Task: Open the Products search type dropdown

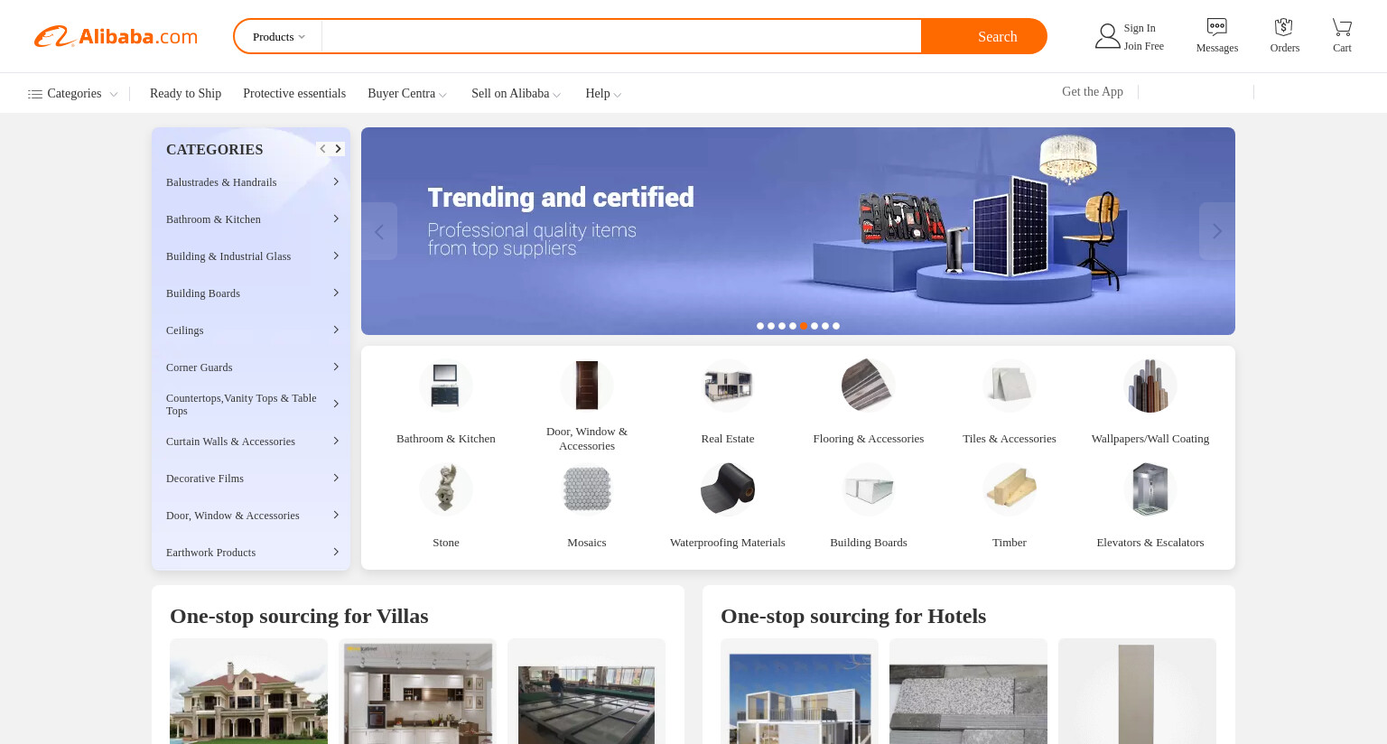Action: click(x=278, y=37)
